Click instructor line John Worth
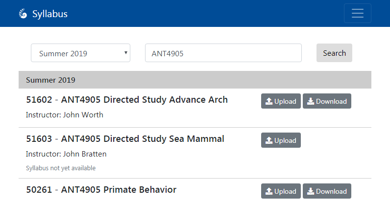The width and height of the screenshot is (390, 203). [x=64, y=115]
